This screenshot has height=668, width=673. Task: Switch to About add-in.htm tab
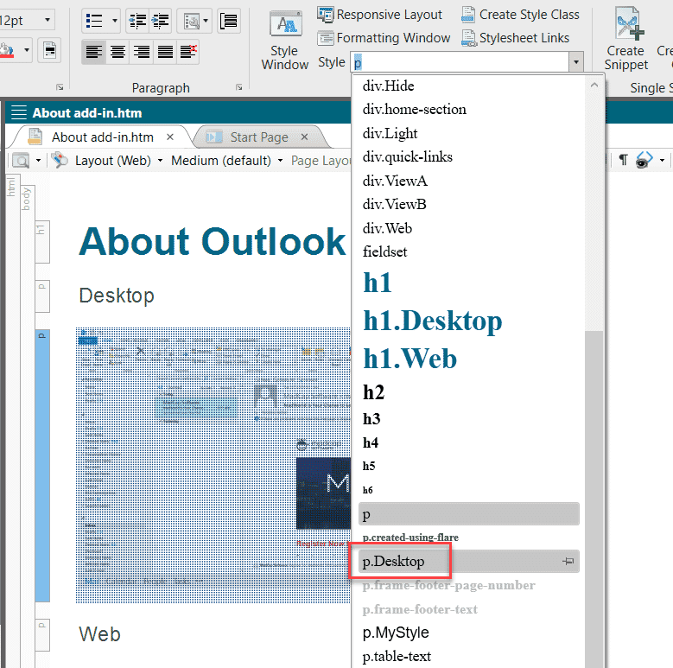coord(103,137)
